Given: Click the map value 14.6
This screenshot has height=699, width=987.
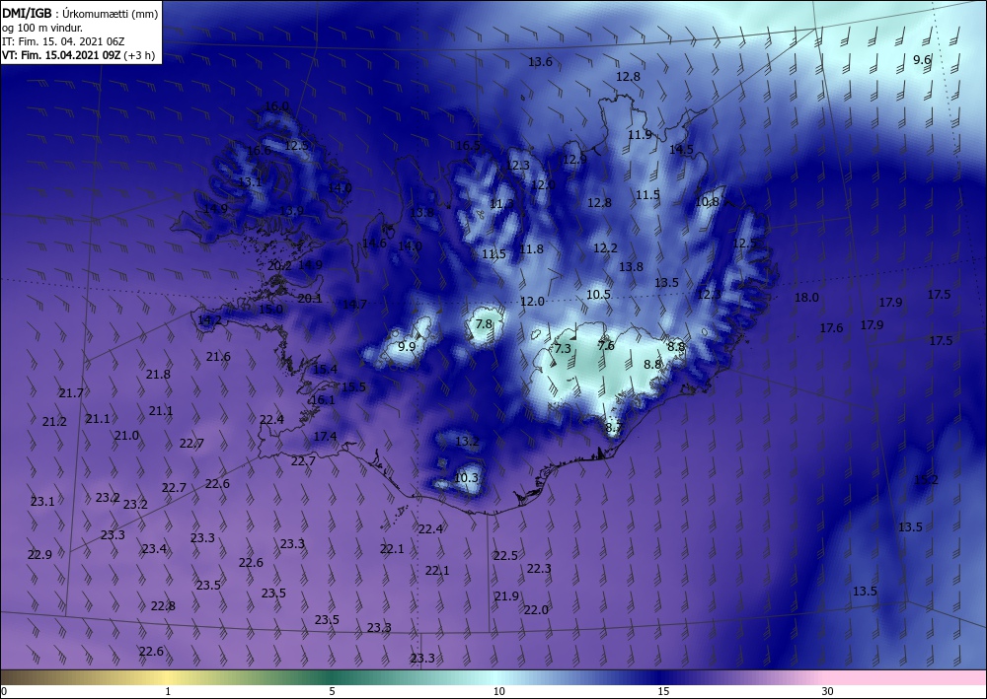Looking at the screenshot, I should 374,244.
